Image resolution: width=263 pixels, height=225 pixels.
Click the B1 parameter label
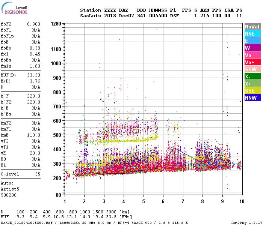coord(3,165)
